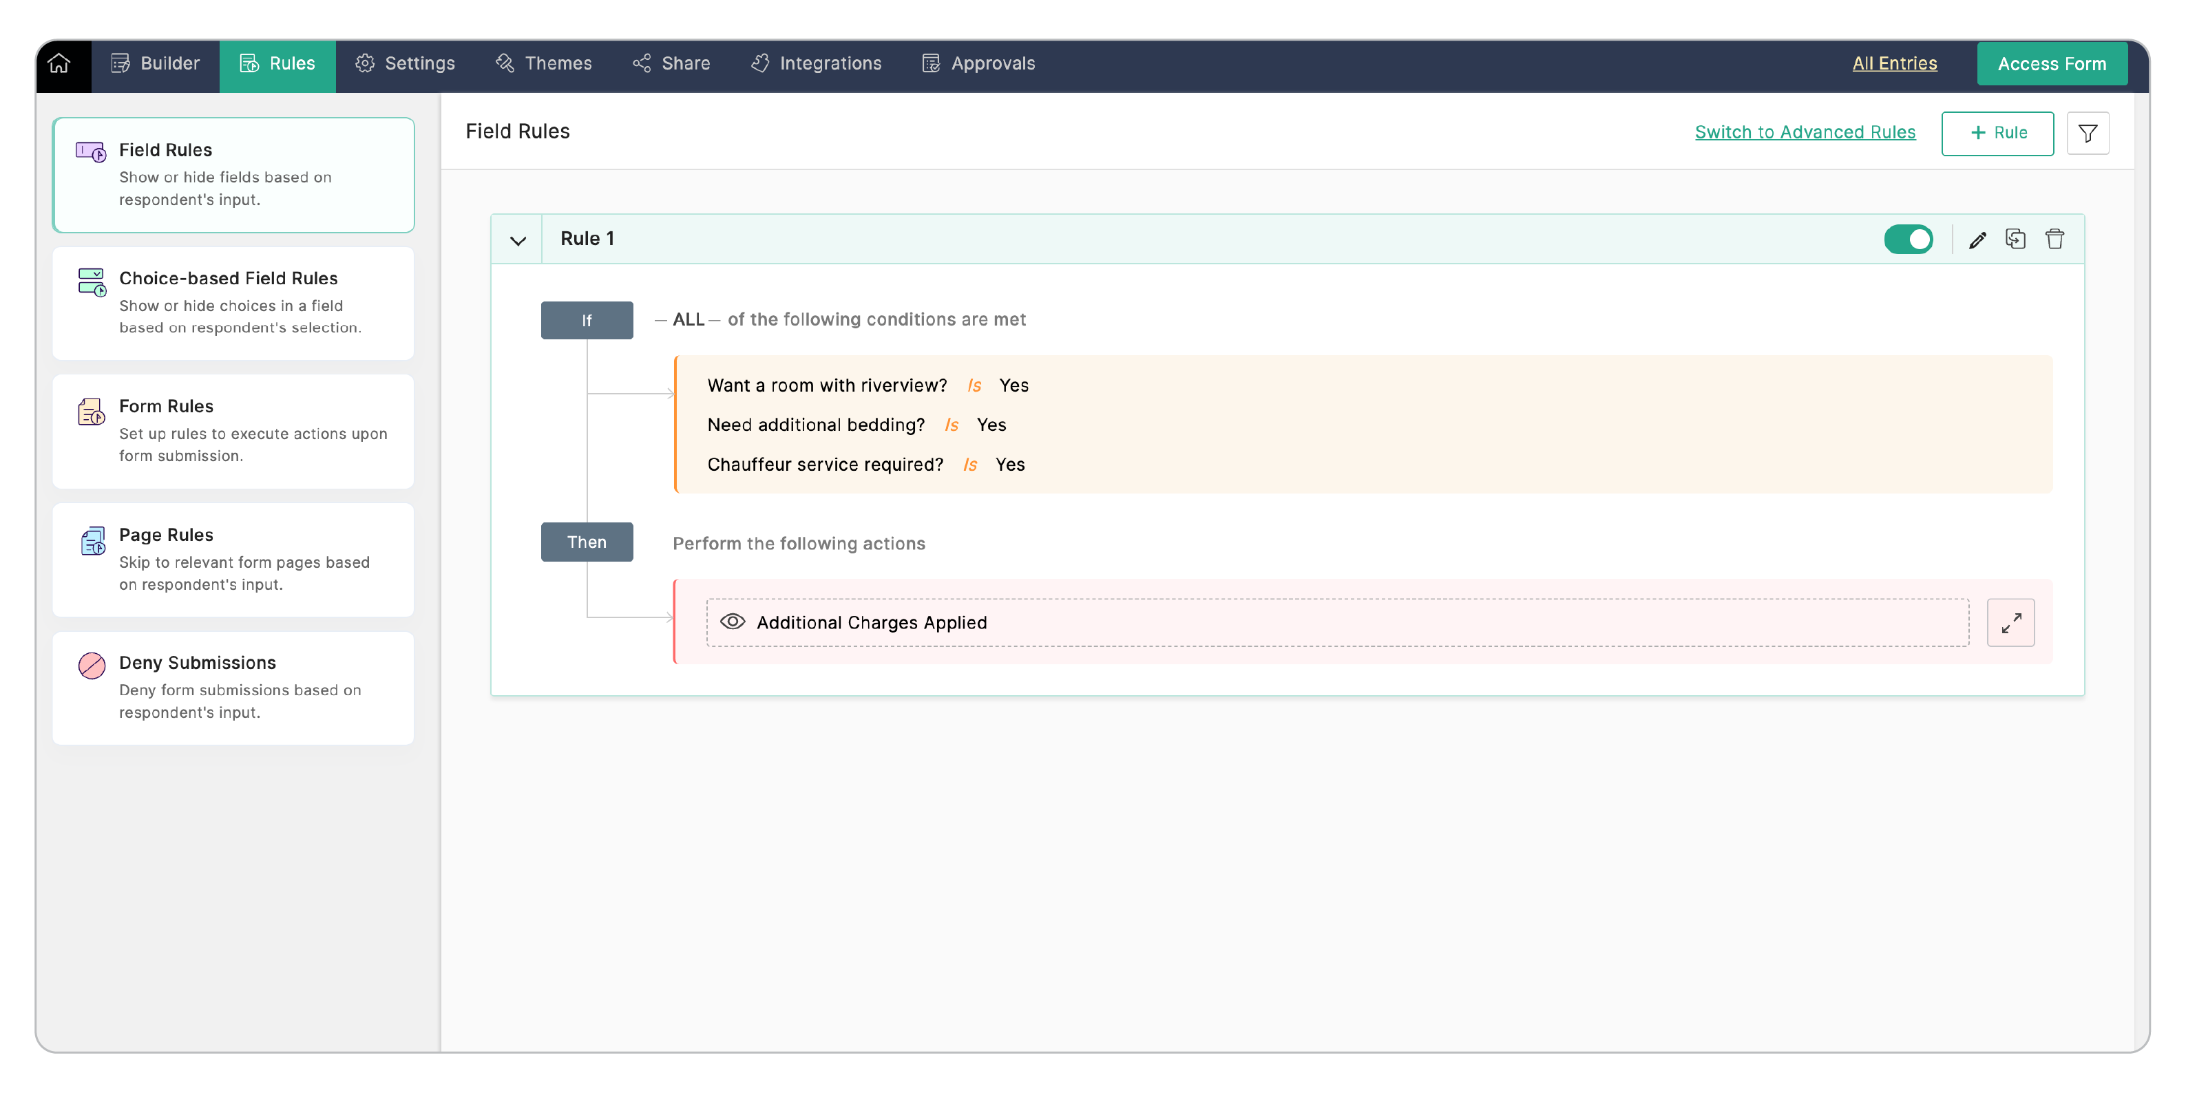Screen dimensions: 2186x1093
Task: Collapse Rule 1 with the chevron
Action: 518,240
